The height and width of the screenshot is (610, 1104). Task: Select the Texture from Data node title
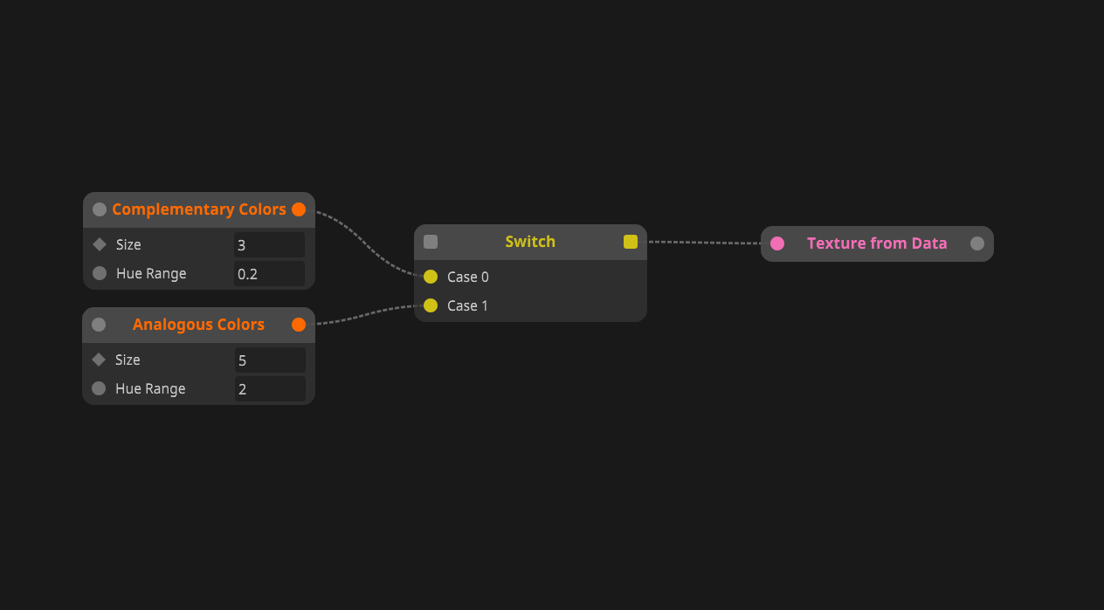pos(877,243)
